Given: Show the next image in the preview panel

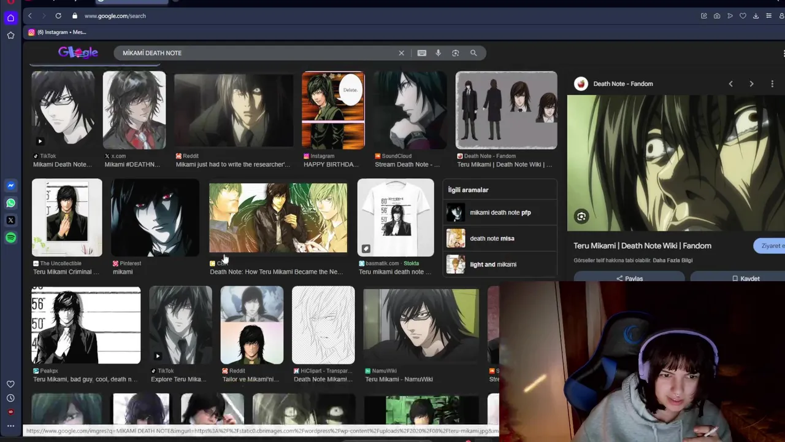Looking at the screenshot, I should [751, 83].
